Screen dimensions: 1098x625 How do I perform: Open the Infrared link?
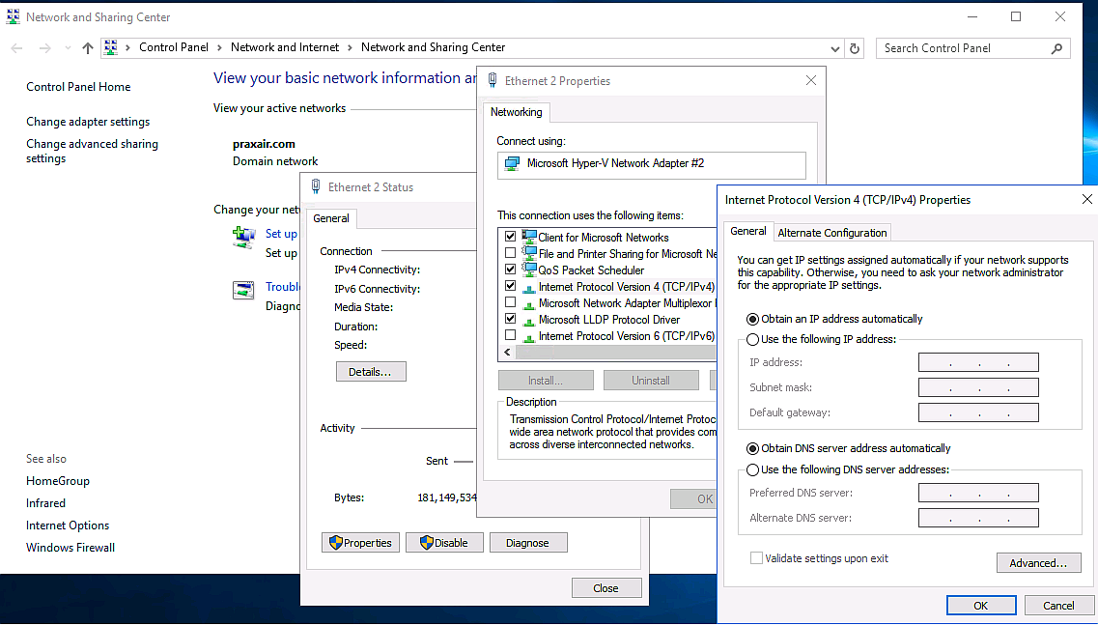click(x=45, y=503)
